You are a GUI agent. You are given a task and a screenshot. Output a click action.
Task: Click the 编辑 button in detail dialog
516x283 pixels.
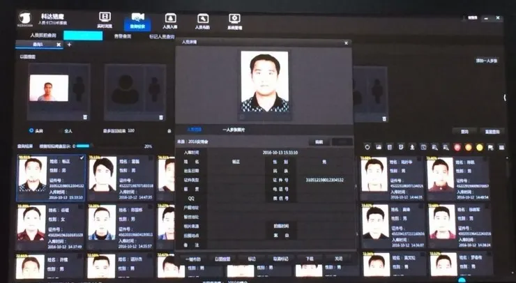319,142
